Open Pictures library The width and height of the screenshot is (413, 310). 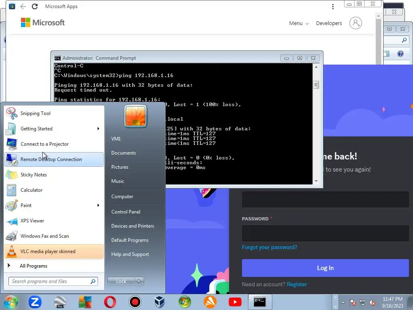tap(119, 167)
